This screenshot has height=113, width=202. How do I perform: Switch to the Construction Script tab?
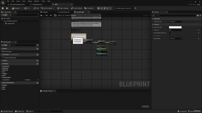[x=64, y=12]
